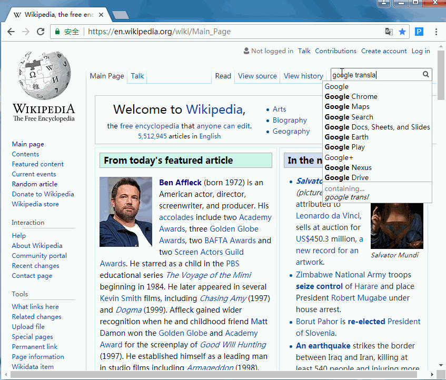The image size is (446, 380).
Task: Pick 'Google Drive' in the suggestion dropdown
Action: (x=346, y=177)
